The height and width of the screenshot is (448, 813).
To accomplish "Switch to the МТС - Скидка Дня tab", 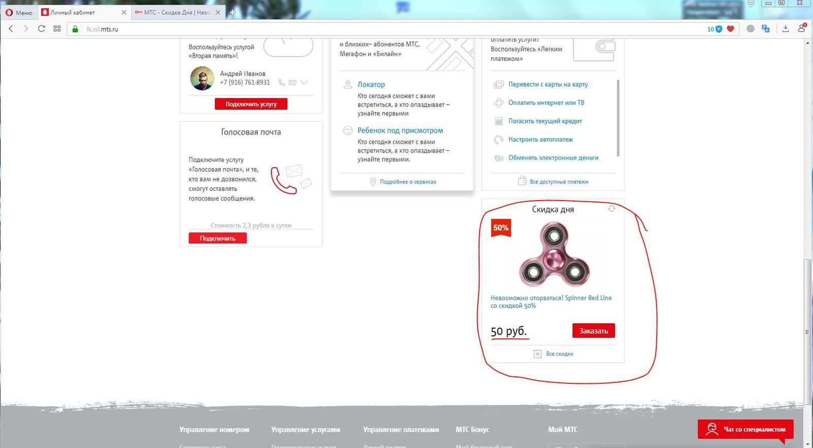I will [x=178, y=12].
